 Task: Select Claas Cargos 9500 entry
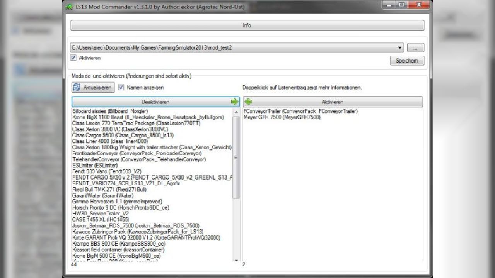pyautogui.click(x=123, y=136)
